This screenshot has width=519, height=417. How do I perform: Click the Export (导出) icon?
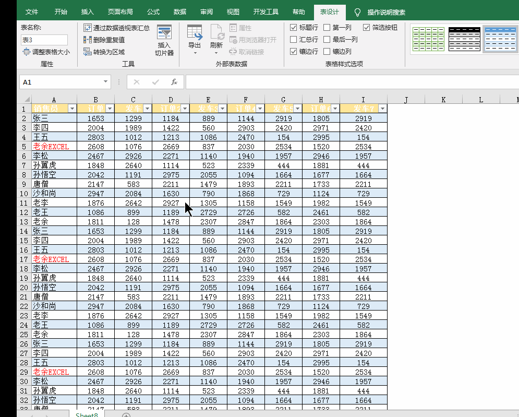[x=195, y=32]
